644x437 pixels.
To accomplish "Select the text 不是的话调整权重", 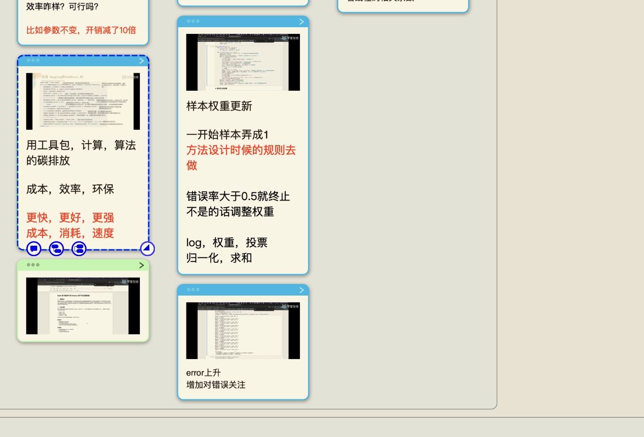I will 230,212.
